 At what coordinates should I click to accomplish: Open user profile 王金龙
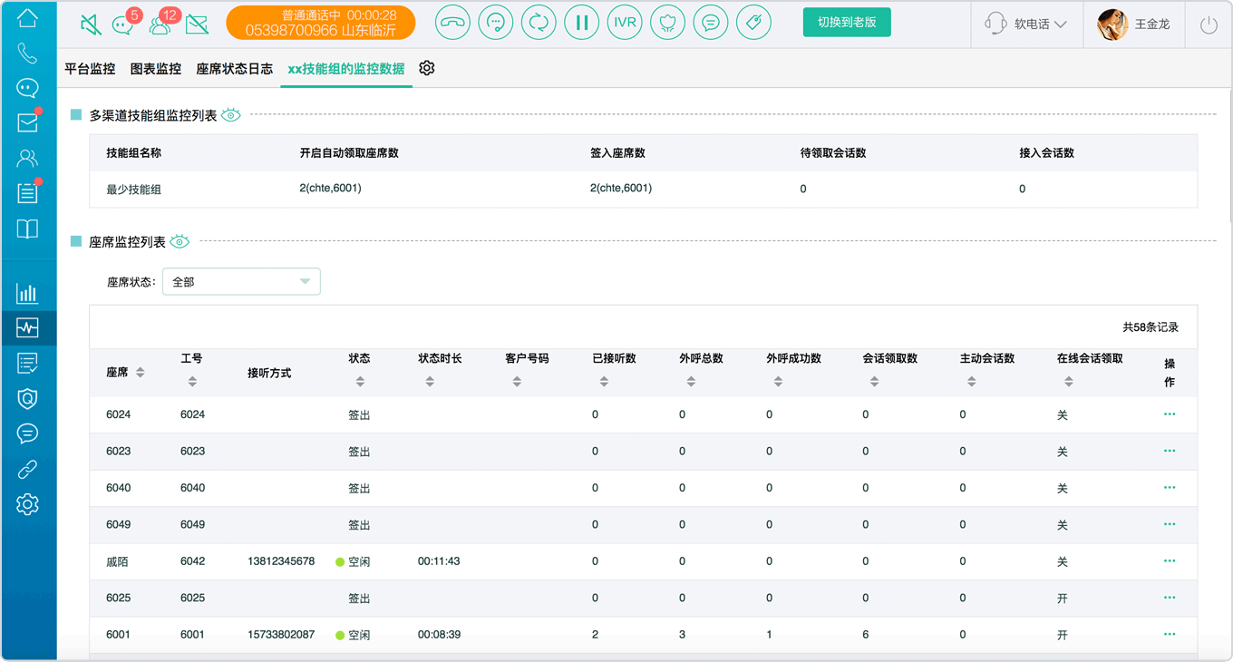pyautogui.click(x=1135, y=24)
